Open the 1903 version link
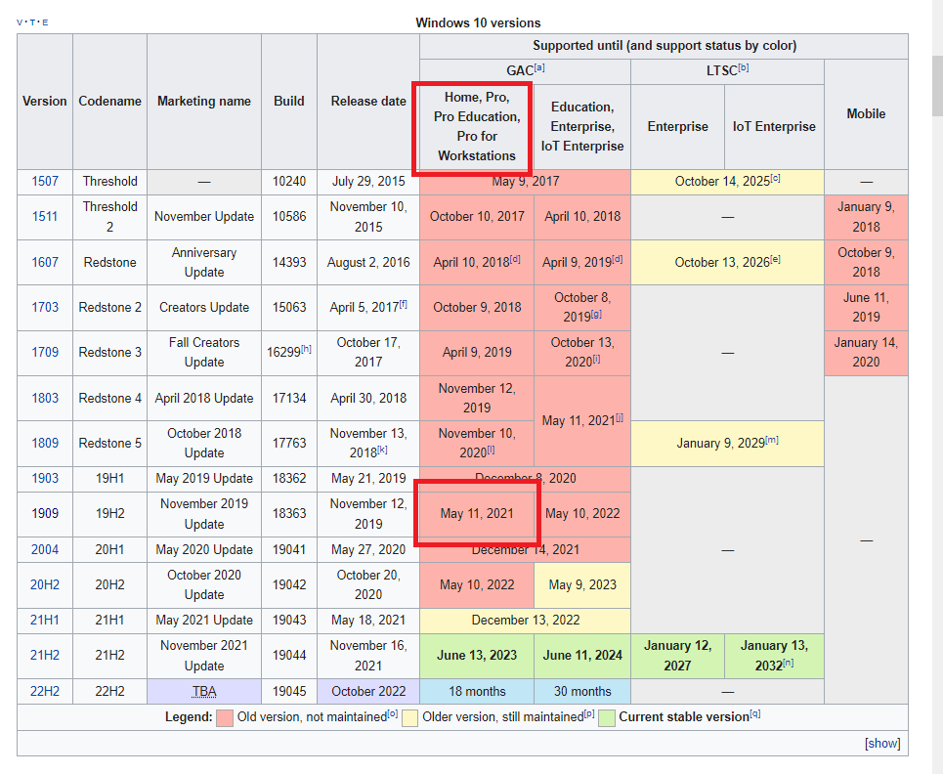 tap(45, 479)
